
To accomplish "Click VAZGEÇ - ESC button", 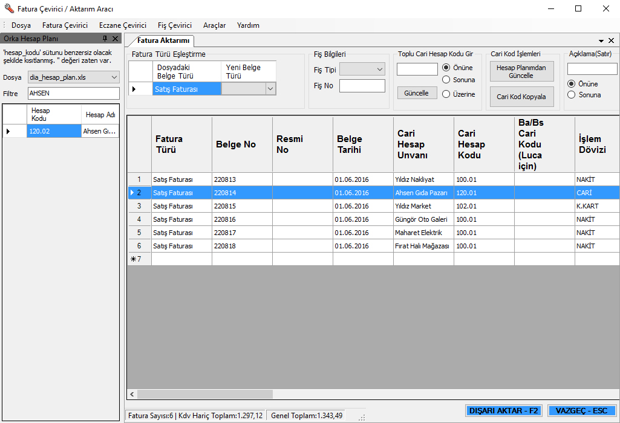I will [x=581, y=411].
